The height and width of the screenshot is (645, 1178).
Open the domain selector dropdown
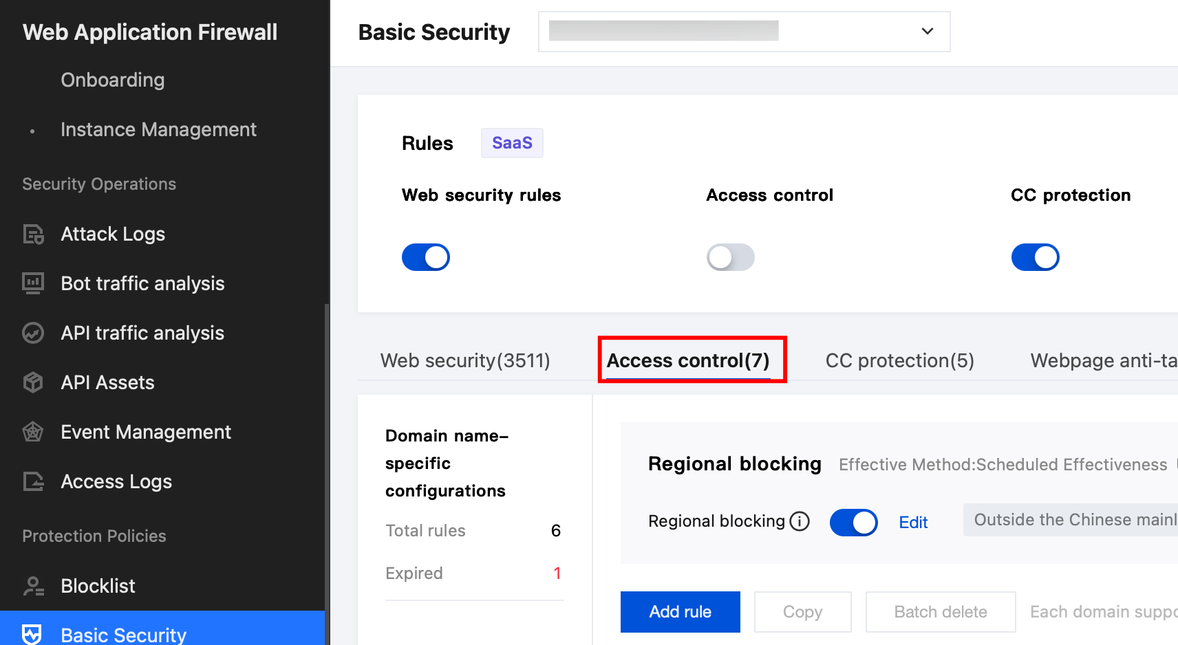point(744,32)
